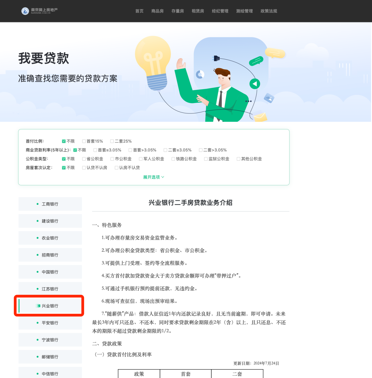Select 平安银行 in the bank list
The height and width of the screenshot is (378, 372).
(50, 323)
